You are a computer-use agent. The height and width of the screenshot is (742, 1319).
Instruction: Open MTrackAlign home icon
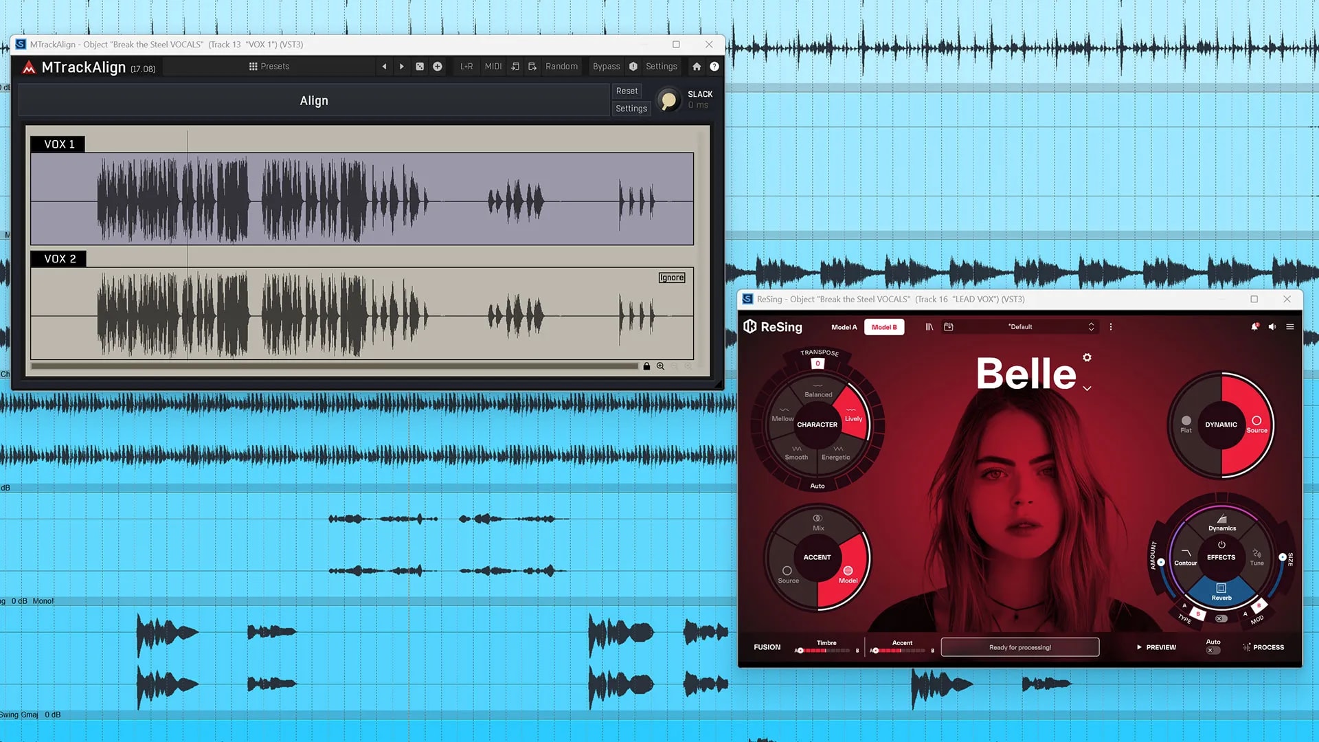pos(697,67)
